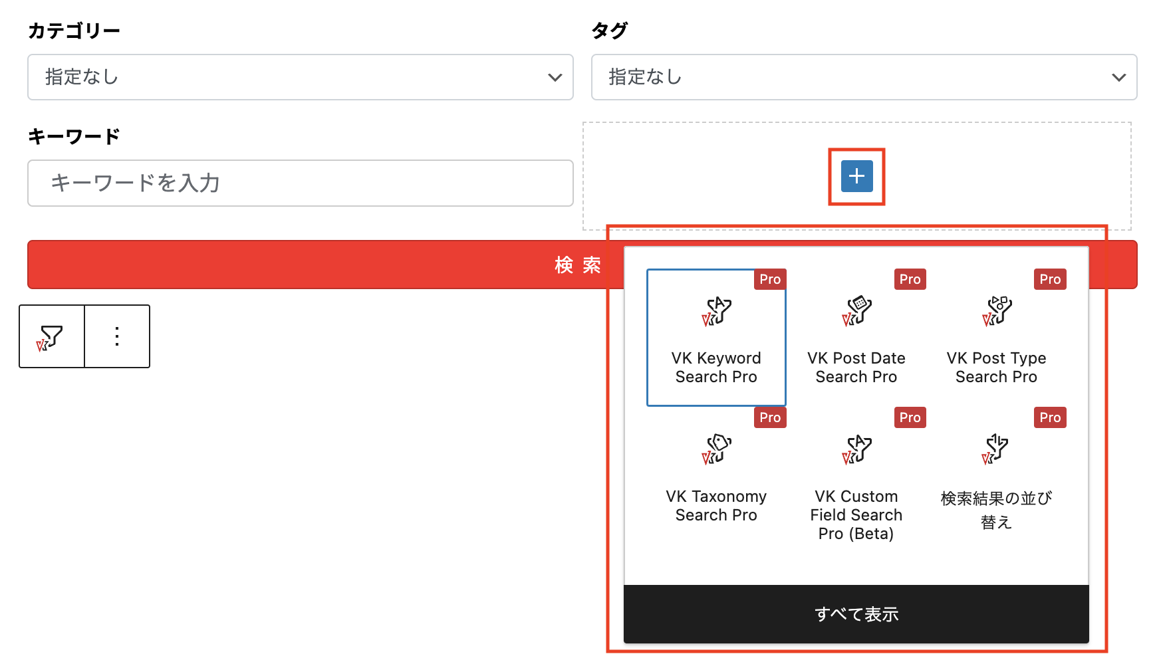Open the タグ dropdown
Screen dimensions: 1161x670
point(864,77)
